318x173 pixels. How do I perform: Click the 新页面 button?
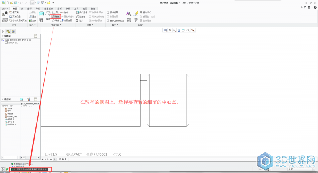pos(14,13)
